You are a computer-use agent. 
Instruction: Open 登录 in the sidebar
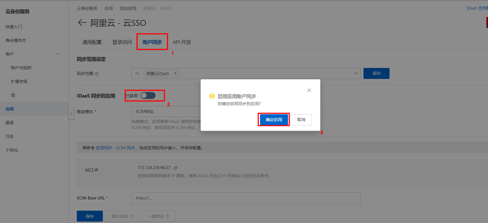point(10,122)
